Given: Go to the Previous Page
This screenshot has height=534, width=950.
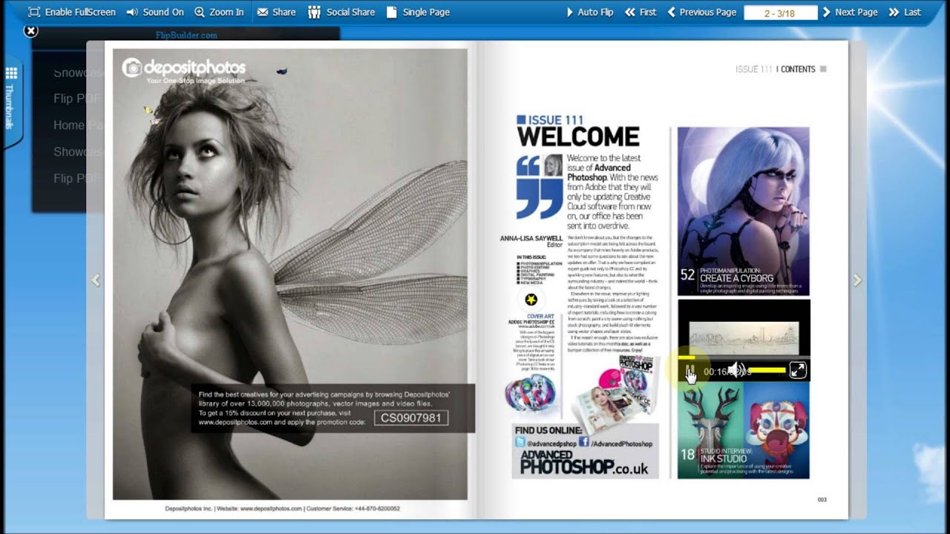Looking at the screenshot, I should pos(701,12).
